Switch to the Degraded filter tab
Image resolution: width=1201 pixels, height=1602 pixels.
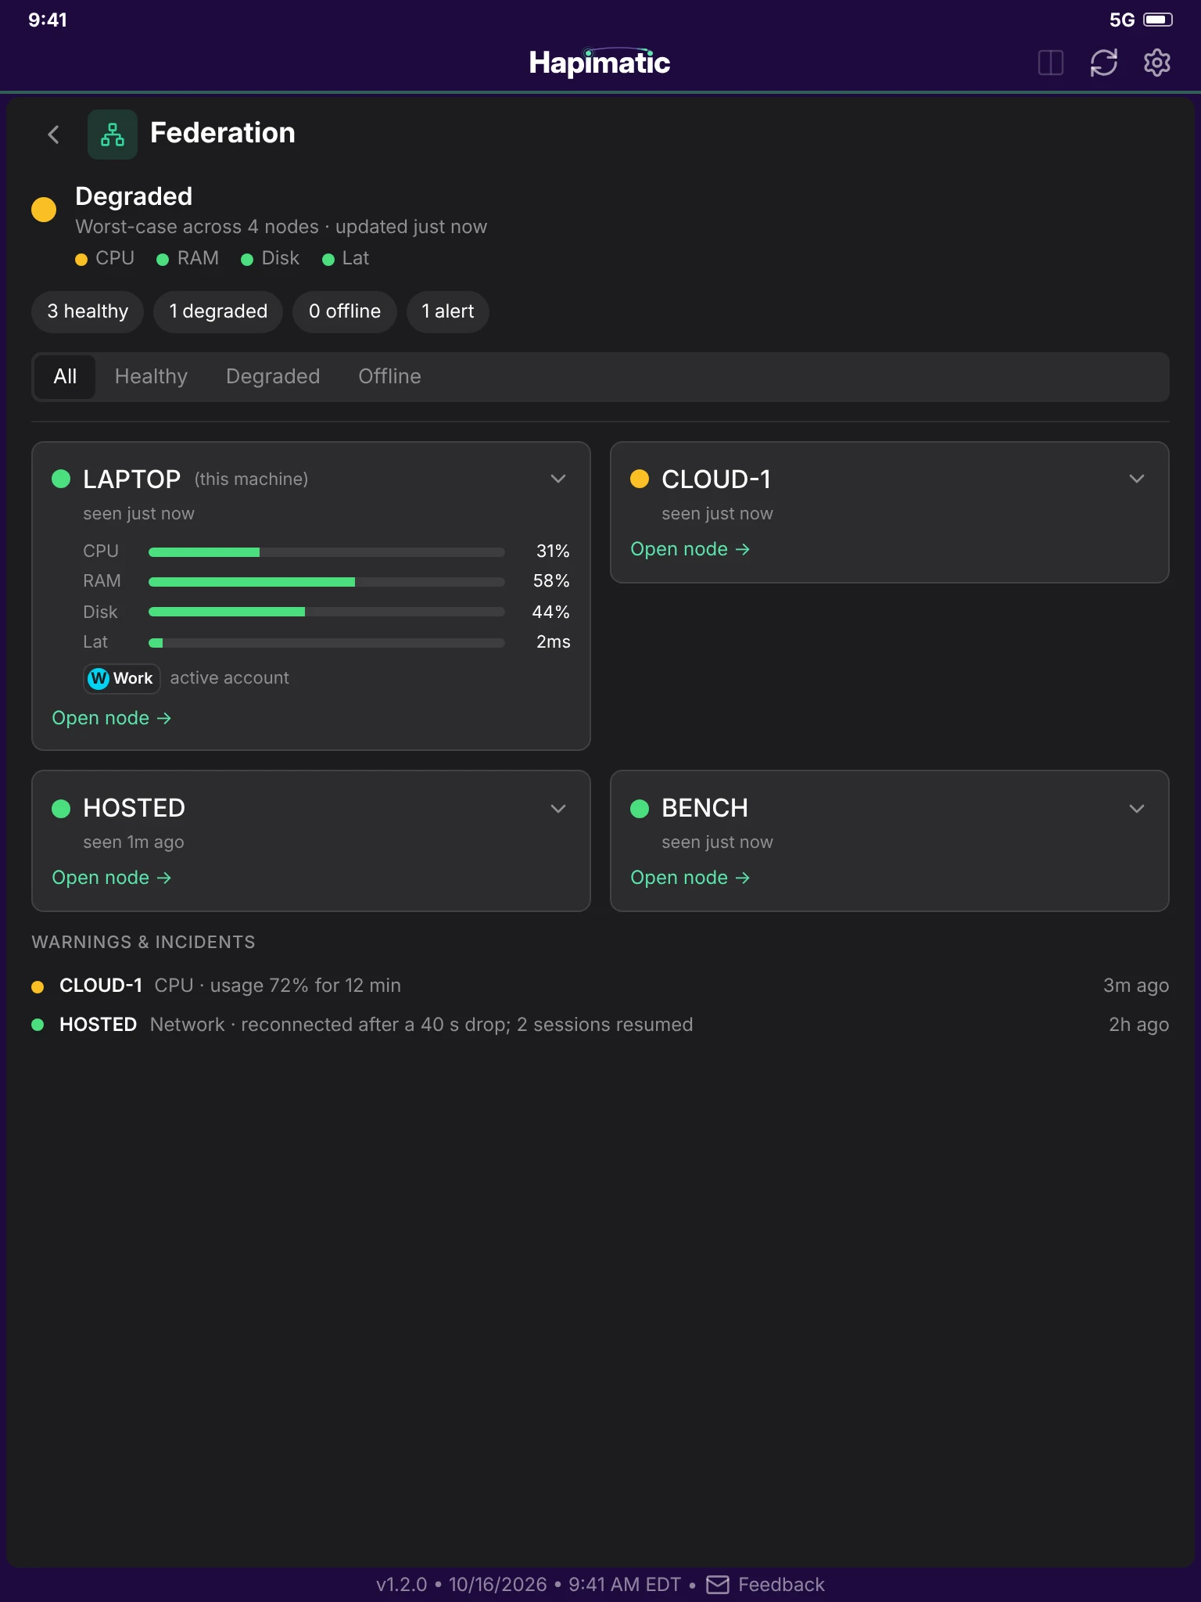click(273, 377)
